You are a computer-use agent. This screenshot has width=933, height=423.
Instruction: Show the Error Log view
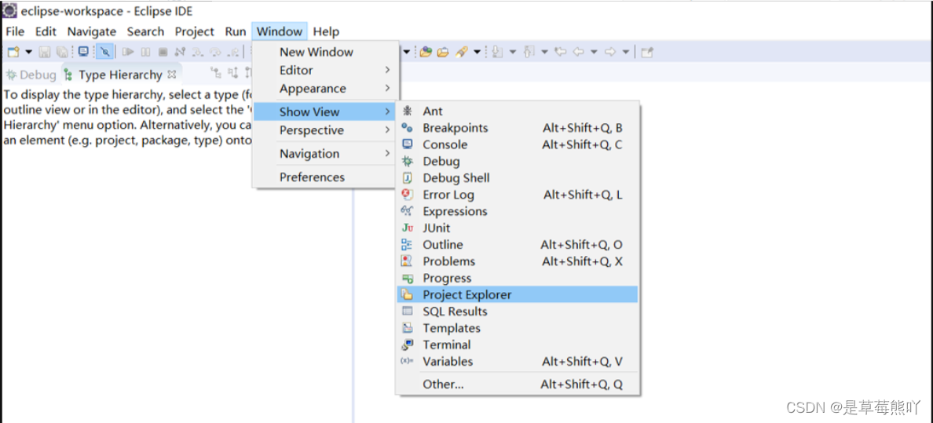(518, 195)
